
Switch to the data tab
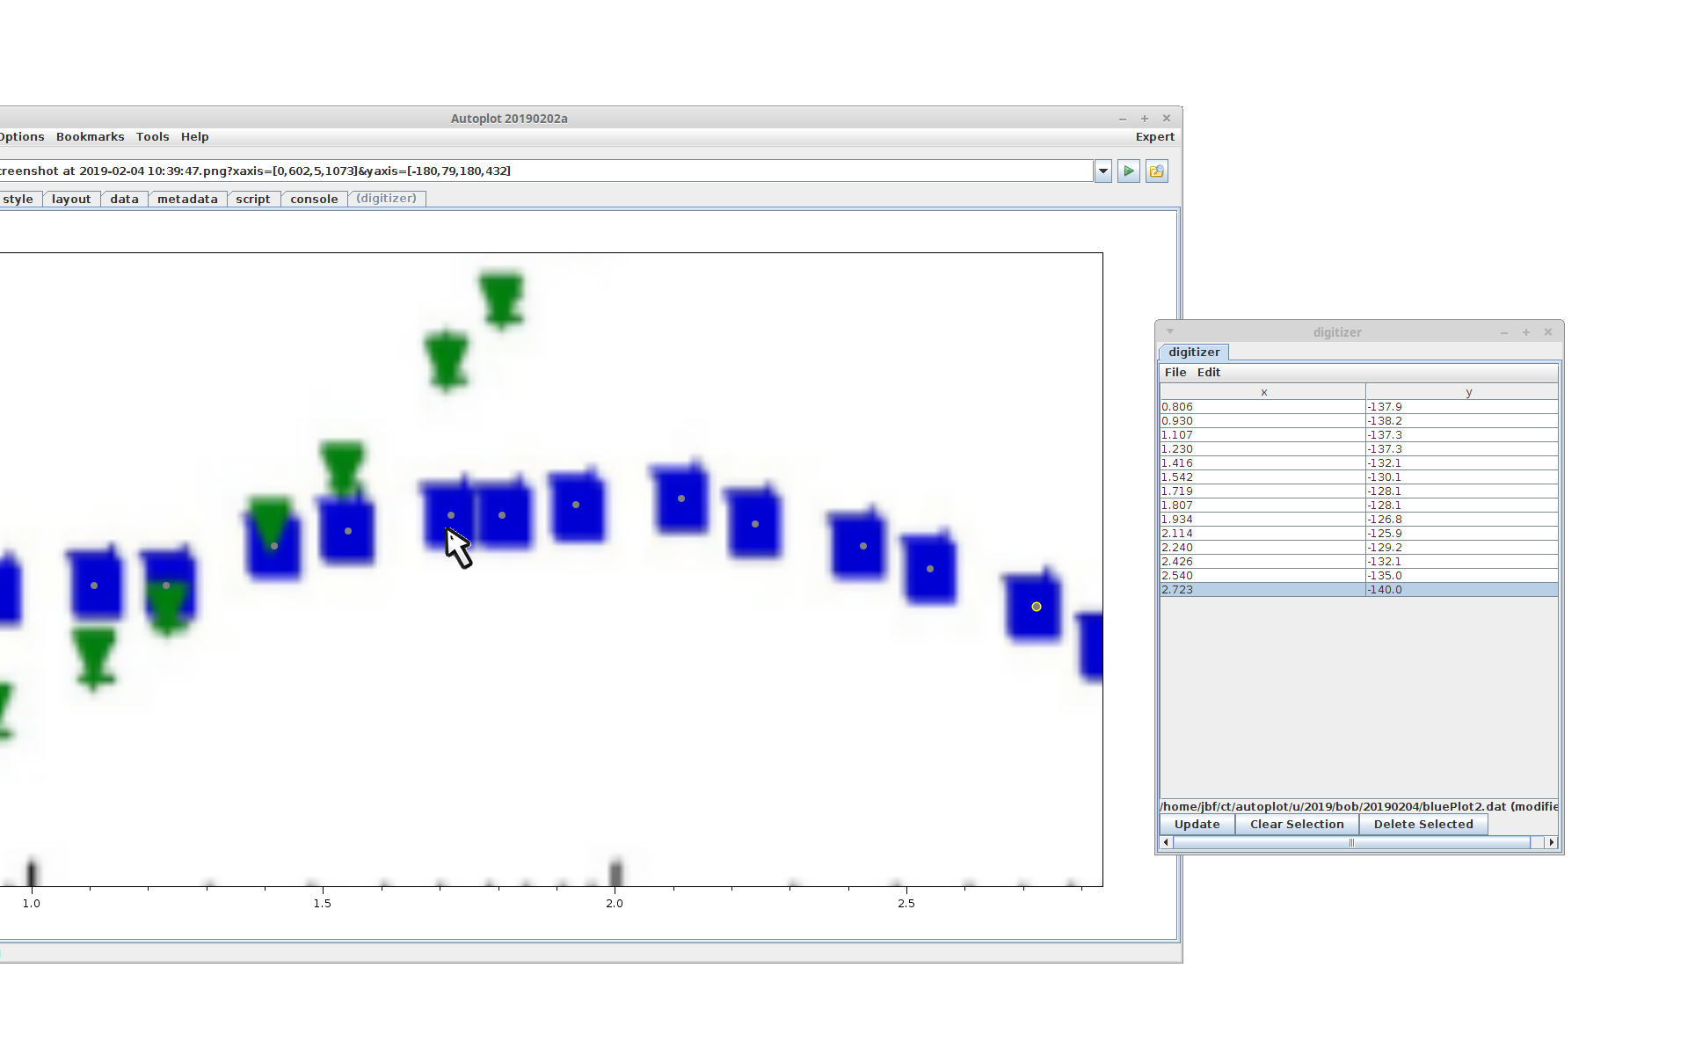pyautogui.click(x=124, y=200)
